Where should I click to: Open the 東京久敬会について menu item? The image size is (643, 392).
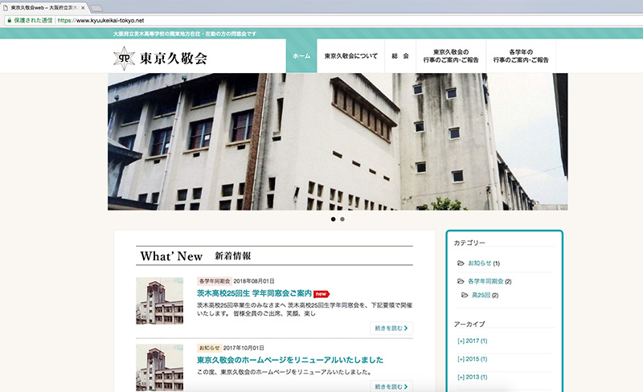[351, 56]
